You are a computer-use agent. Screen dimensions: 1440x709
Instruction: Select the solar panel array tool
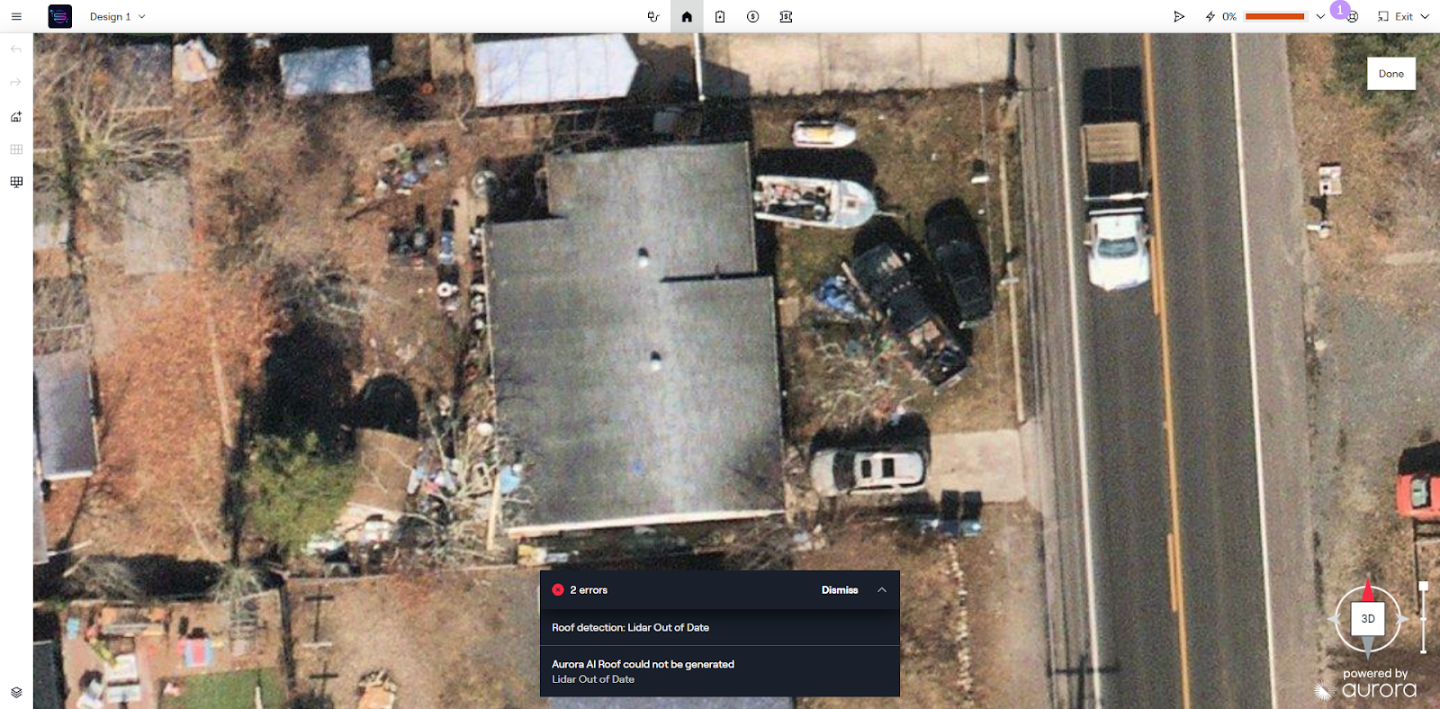[16, 182]
